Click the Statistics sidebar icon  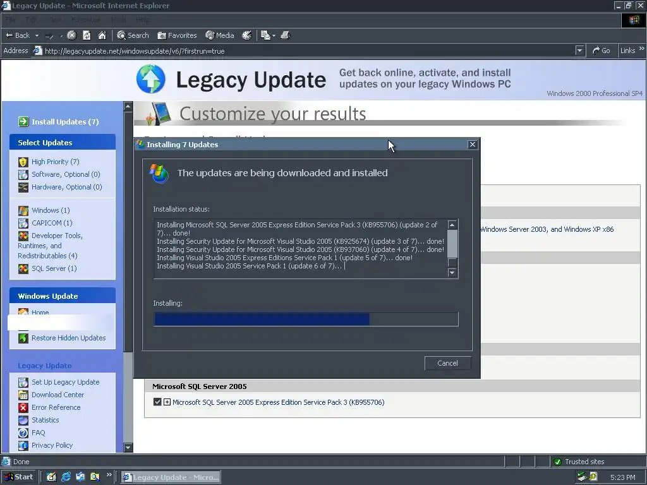coord(23,420)
